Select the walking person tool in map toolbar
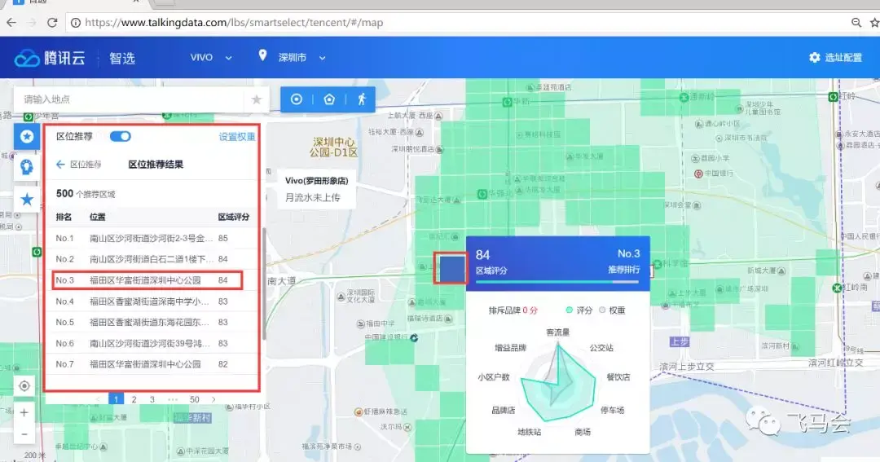Image resolution: width=880 pixels, height=462 pixels. click(362, 99)
